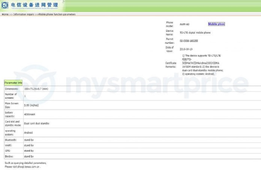
Task: Select the Beidou stand by value
Action: tap(29, 156)
